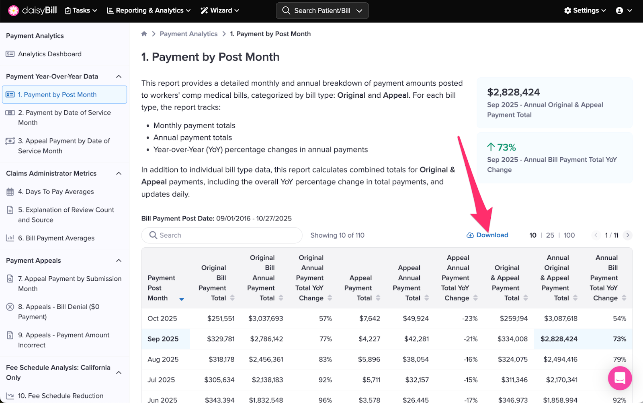Screen dimensions: 643x403
Task: Collapse the Payment Year-Over-Year Data section
Action: (x=119, y=76)
